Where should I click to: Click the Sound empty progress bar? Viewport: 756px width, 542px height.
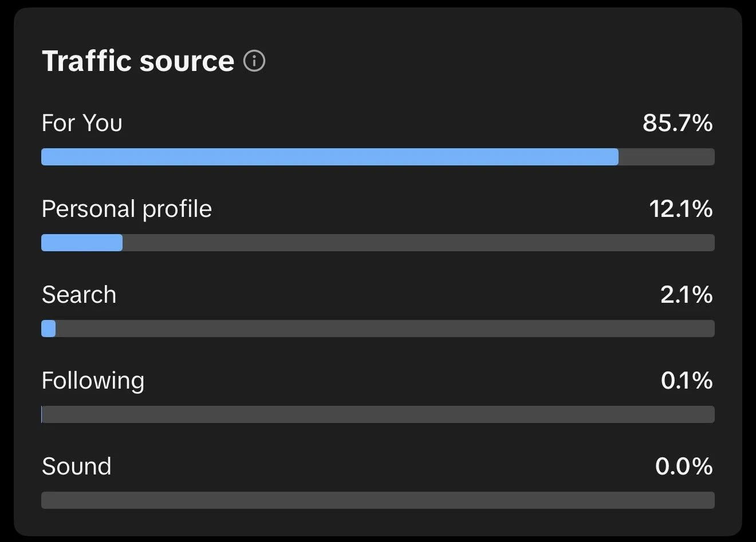[378, 500]
